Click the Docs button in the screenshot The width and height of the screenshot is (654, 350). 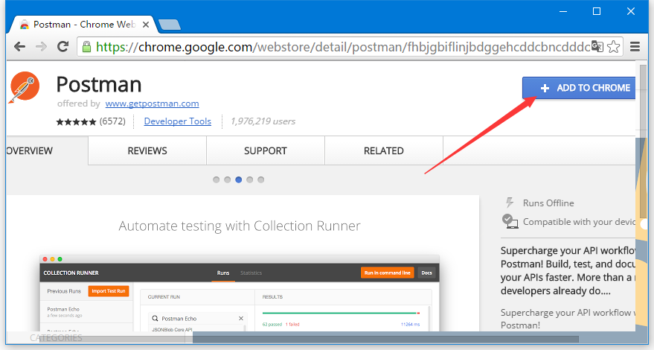(x=426, y=273)
